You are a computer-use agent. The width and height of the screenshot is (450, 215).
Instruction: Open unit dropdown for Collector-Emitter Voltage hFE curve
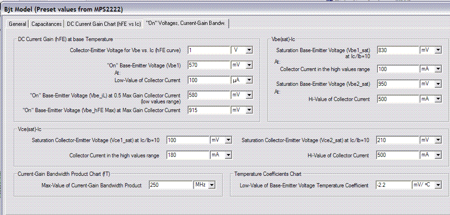pyautogui.click(x=249, y=50)
